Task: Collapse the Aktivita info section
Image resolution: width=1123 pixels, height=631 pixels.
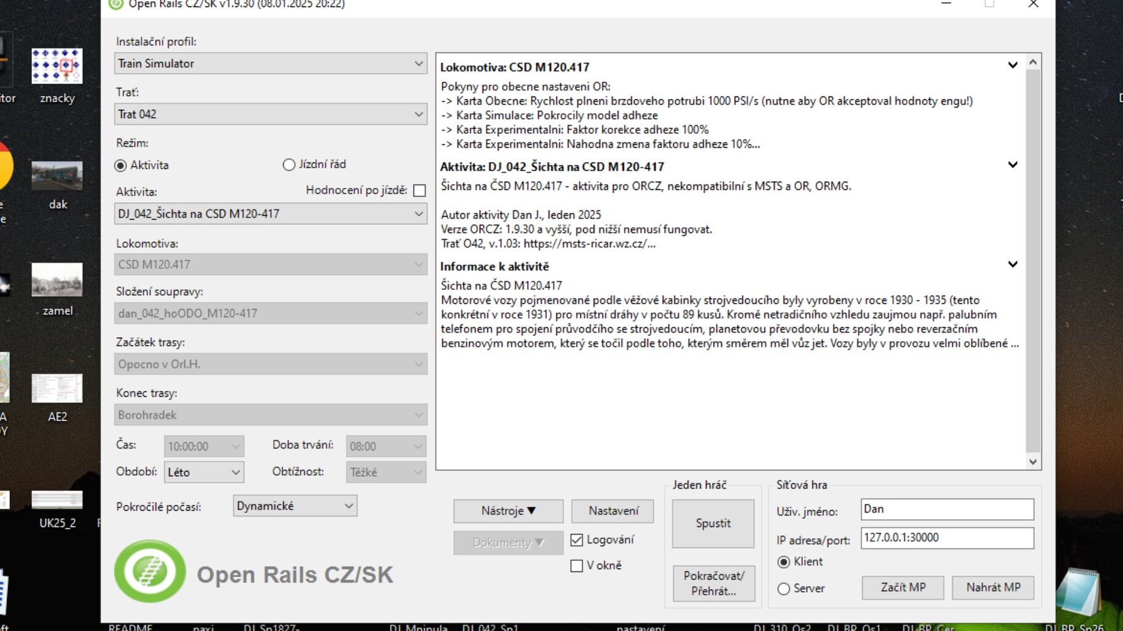Action: coord(1013,165)
